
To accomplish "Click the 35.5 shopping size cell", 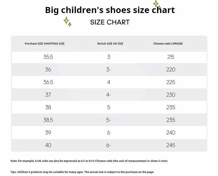I will point(48,57).
